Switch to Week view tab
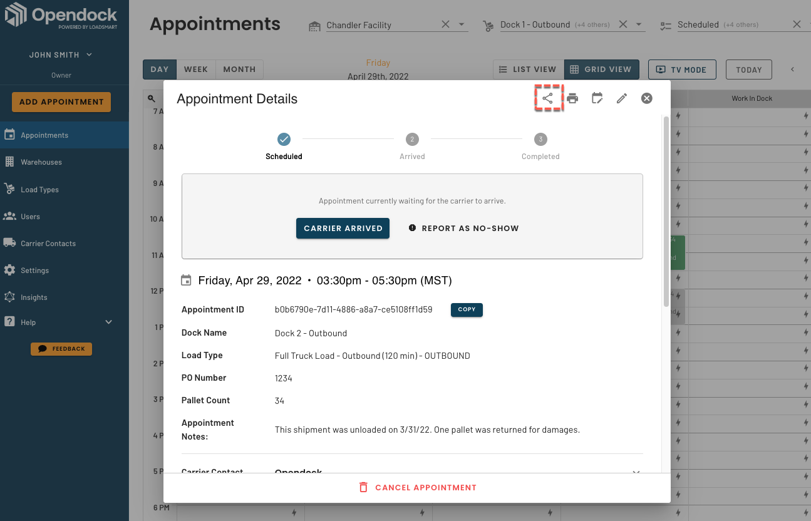Image resolution: width=811 pixels, height=521 pixels. 196,70
